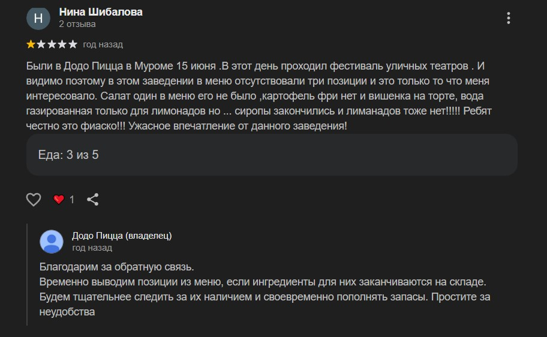This screenshot has width=547, height=337.
Task: Click the fifth grey rating star
Action: [x=73, y=44]
